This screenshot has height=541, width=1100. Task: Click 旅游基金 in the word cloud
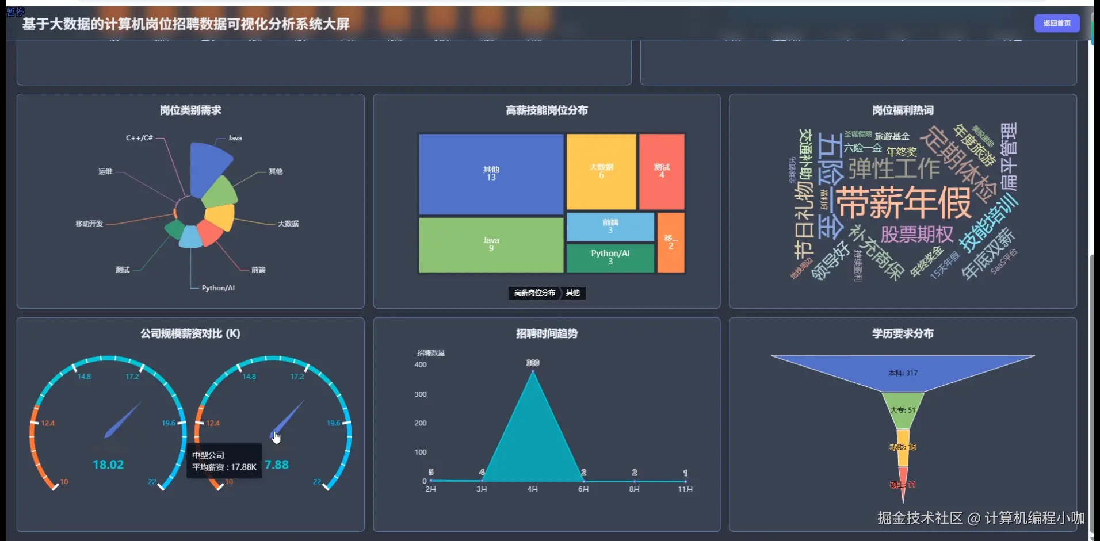(x=892, y=136)
